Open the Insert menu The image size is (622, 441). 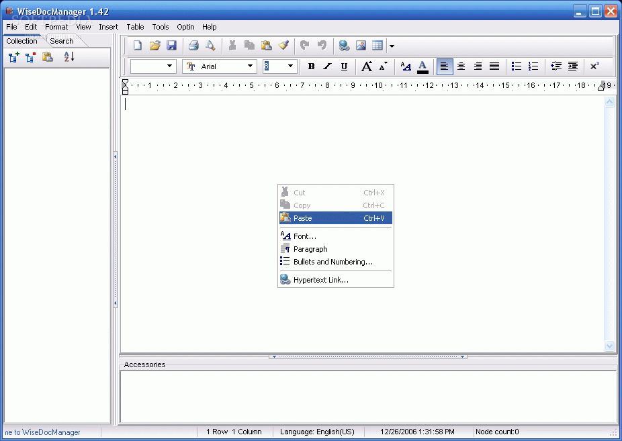(x=109, y=27)
